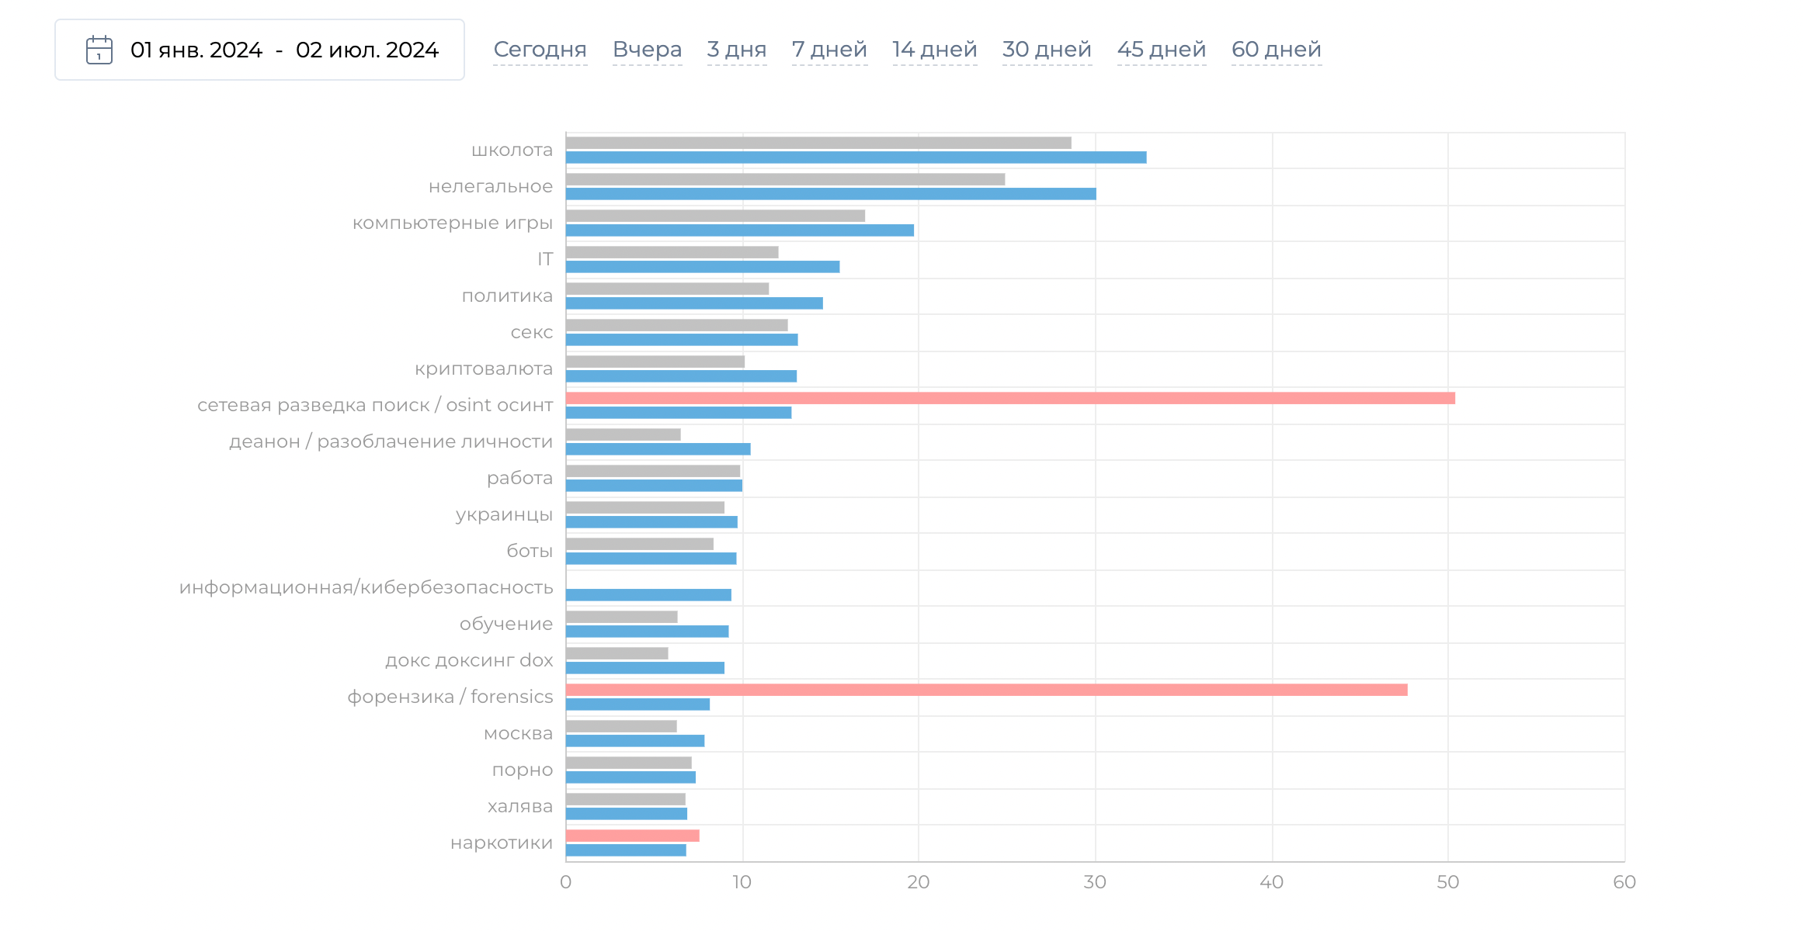Click the red bar for форензика / forensics
Screen dimensions: 1803x931
pos(986,690)
